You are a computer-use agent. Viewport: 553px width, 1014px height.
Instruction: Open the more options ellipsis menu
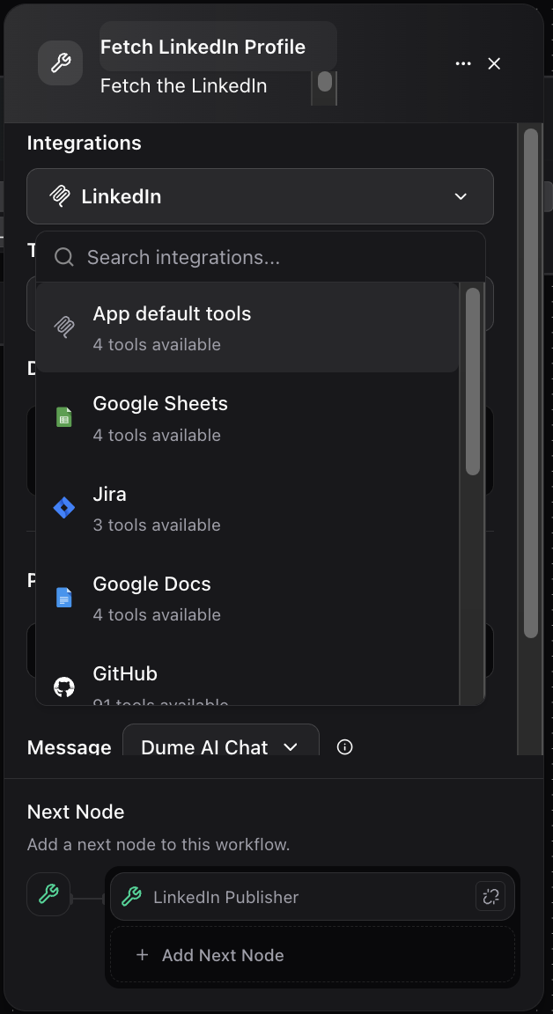tap(463, 63)
